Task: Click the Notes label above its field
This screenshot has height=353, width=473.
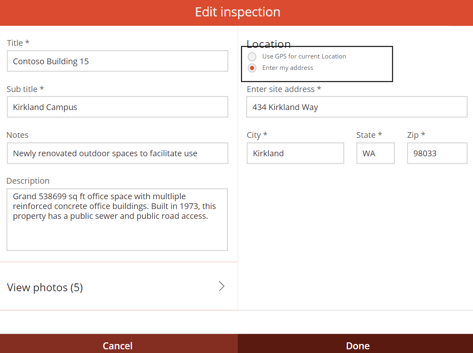Action: [18, 135]
